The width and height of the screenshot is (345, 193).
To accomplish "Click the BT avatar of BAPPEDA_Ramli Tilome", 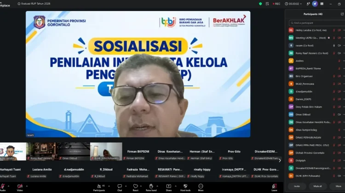I will (x=291, y=68).
